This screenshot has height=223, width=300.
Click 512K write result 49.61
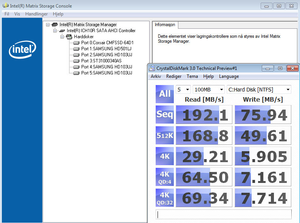[x=263, y=135]
